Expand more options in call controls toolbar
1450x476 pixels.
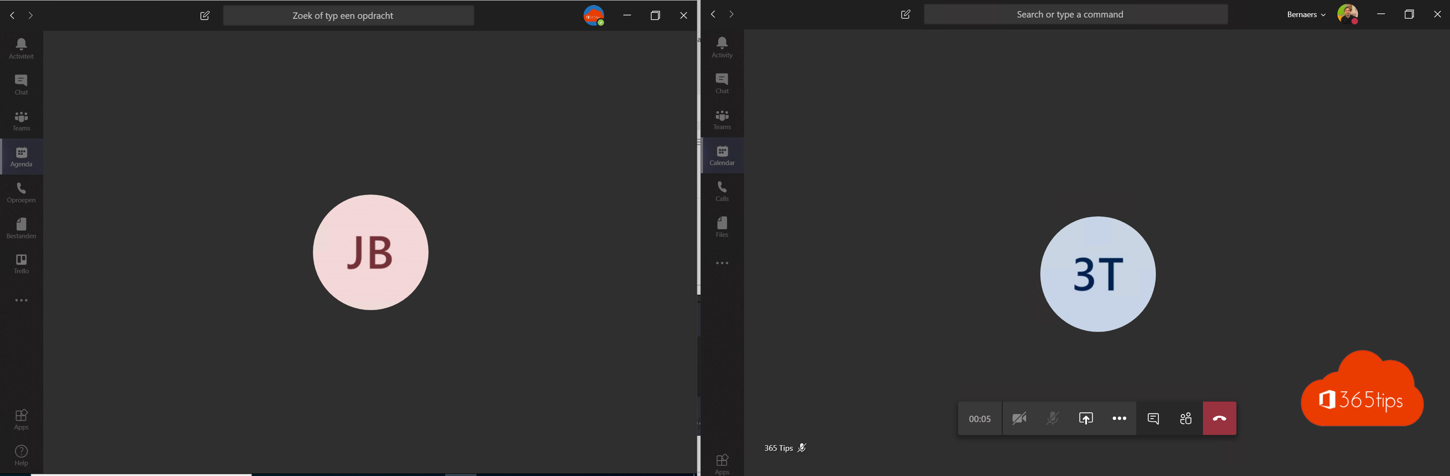1120,418
